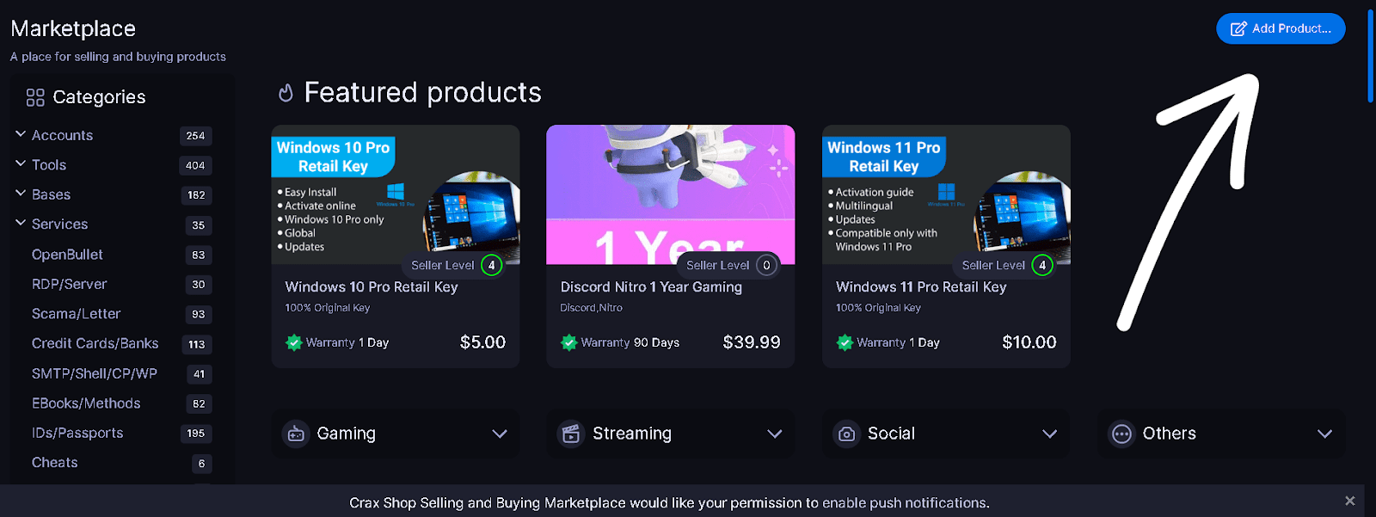Open the Windows 11 Pro Retail Key title

pyautogui.click(x=921, y=287)
